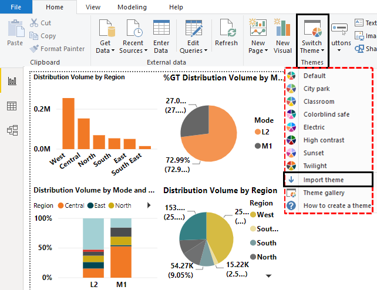This screenshot has height=290, width=377.
Task: Click the L2 legend swatch
Action: pyautogui.click(x=258, y=132)
